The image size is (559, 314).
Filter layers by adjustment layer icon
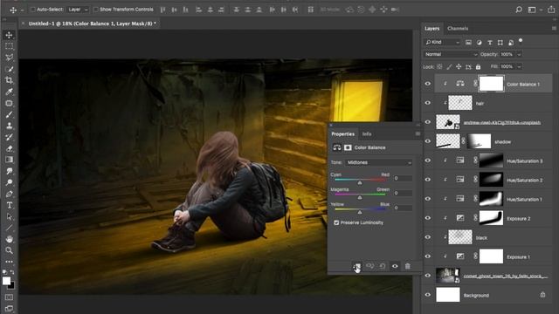coord(480,43)
